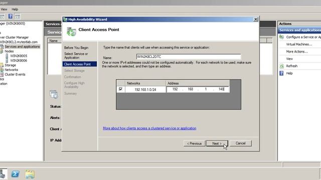
Task: Open the link about clients accessing clustered service
Action: pyautogui.click(x=149, y=128)
